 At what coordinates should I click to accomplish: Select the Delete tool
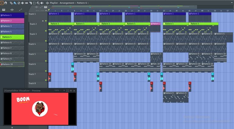click(19, 3)
